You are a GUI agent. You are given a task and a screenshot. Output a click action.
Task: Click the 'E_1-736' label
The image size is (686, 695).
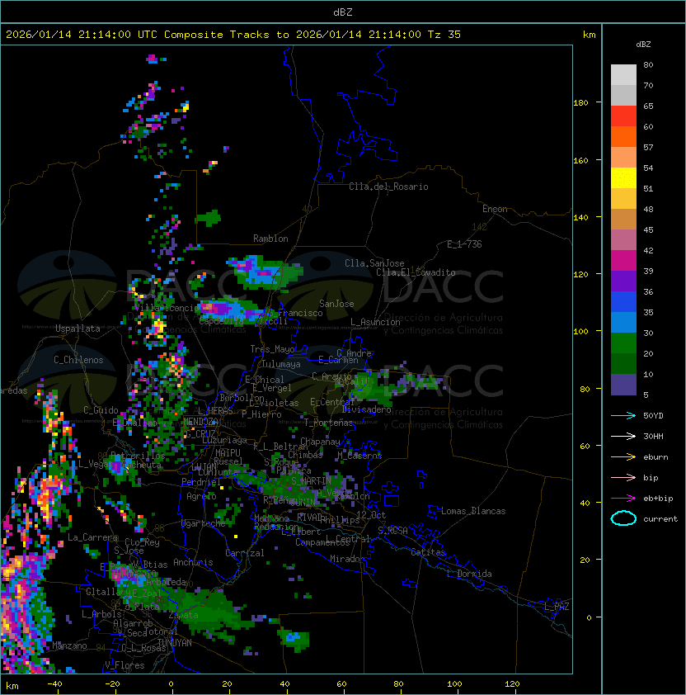pyautogui.click(x=464, y=244)
